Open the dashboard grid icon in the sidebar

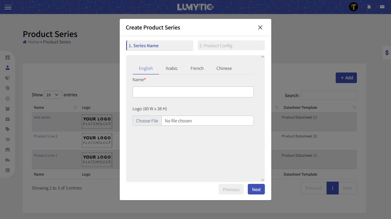point(7,57)
